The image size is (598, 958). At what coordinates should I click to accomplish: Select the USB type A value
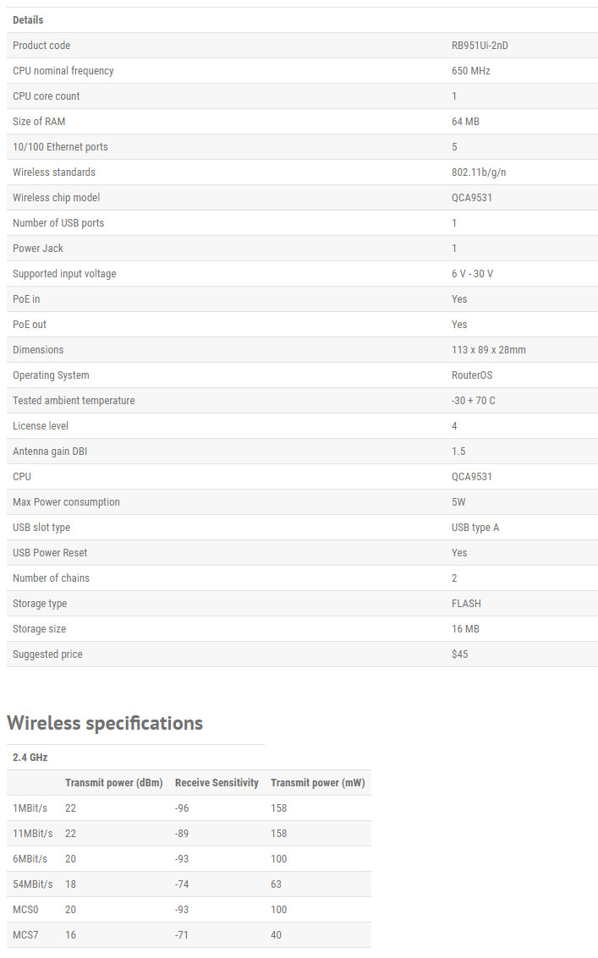475,528
